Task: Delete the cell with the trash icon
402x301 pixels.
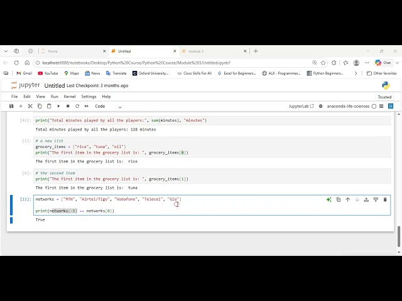Action: click(x=385, y=199)
